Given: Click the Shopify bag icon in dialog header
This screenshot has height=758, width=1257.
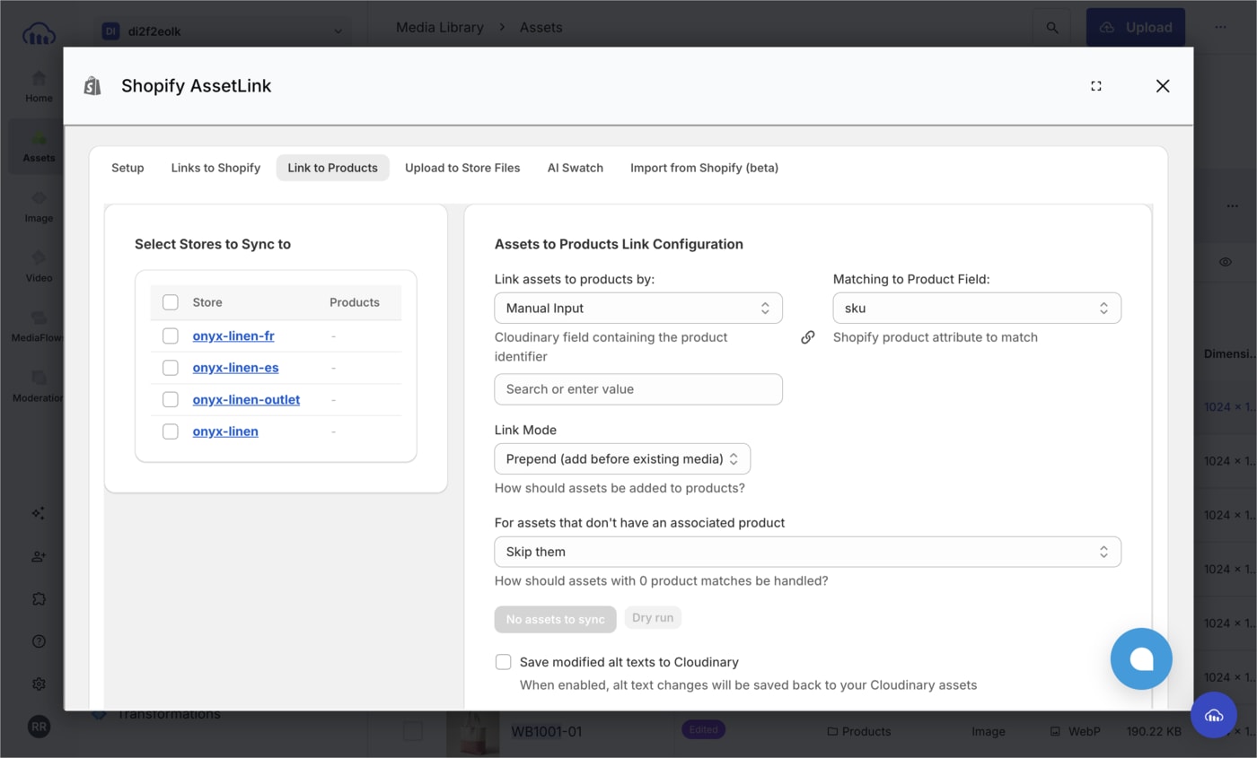Looking at the screenshot, I should tap(92, 86).
